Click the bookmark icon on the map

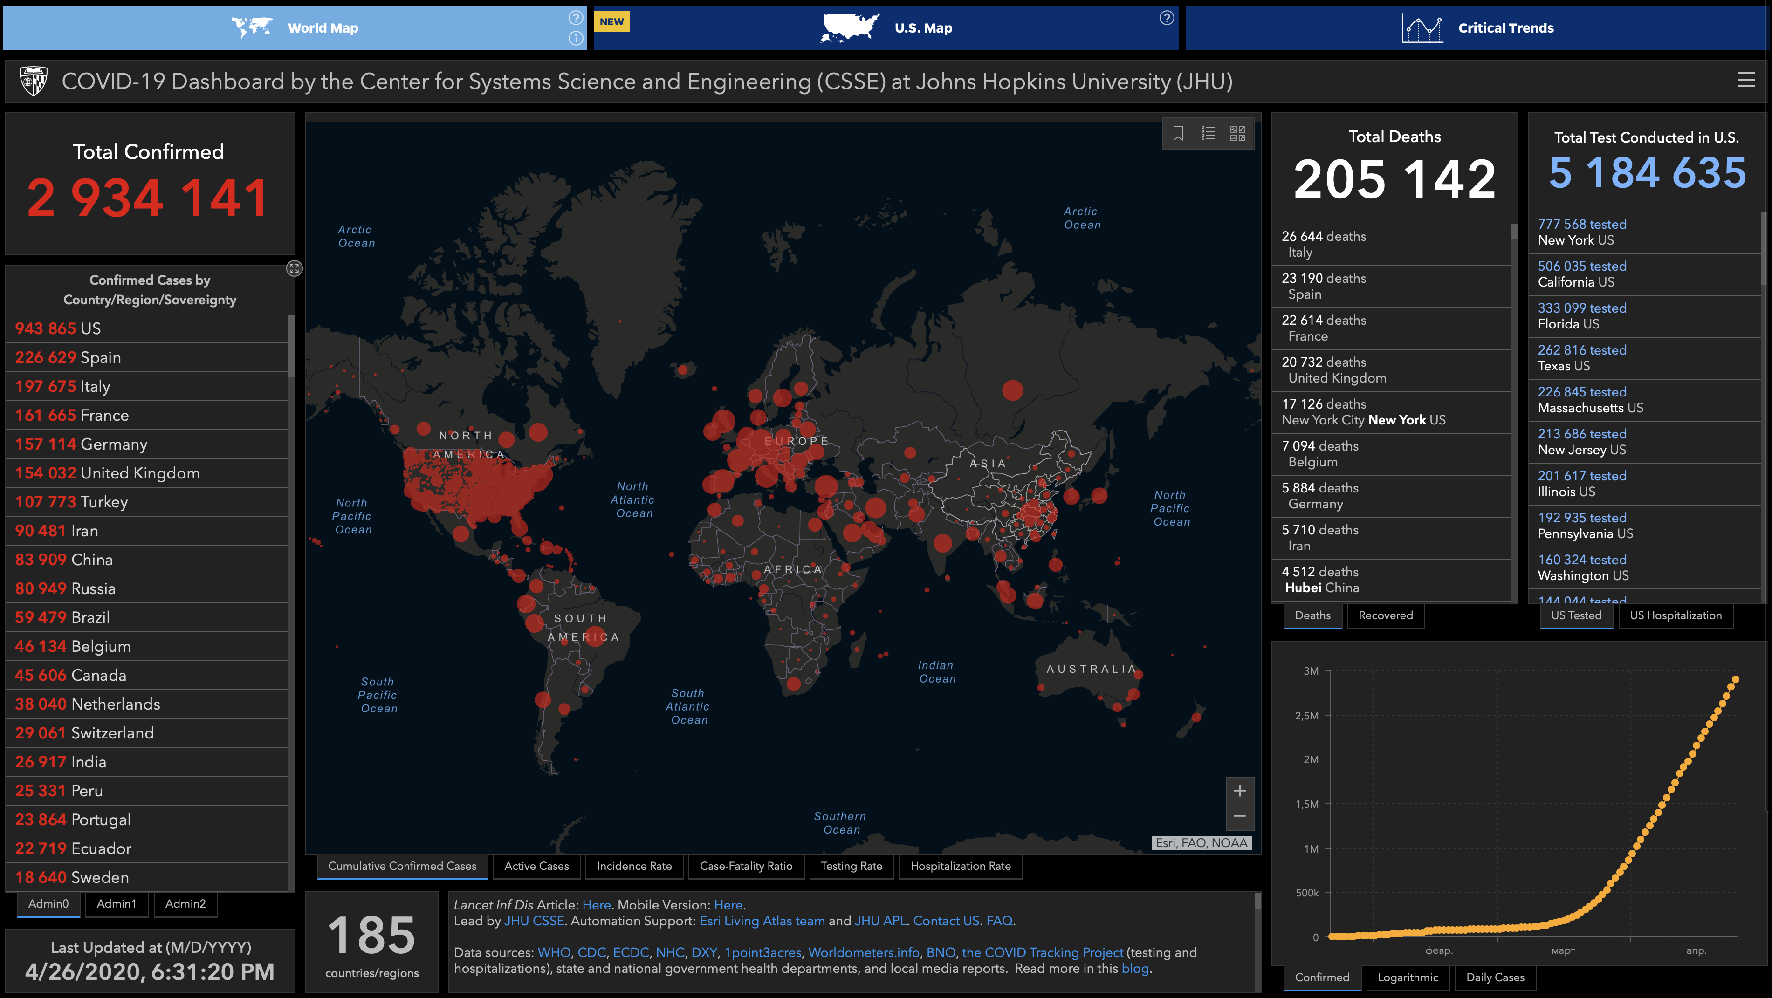pyautogui.click(x=1178, y=133)
